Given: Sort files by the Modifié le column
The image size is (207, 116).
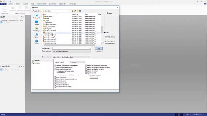Looking at the screenshot, I should [x=77, y=14].
